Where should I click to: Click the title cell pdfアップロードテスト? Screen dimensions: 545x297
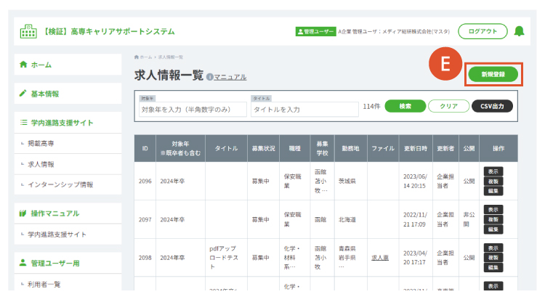click(x=225, y=257)
